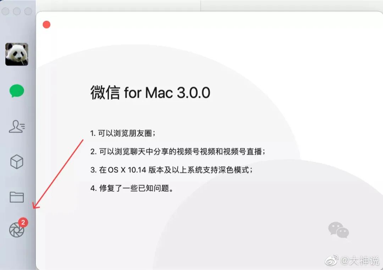The height and width of the screenshot is (270, 383).
Task: Click the 修复了一些已知问题 line
Action: pyautogui.click(x=132, y=188)
